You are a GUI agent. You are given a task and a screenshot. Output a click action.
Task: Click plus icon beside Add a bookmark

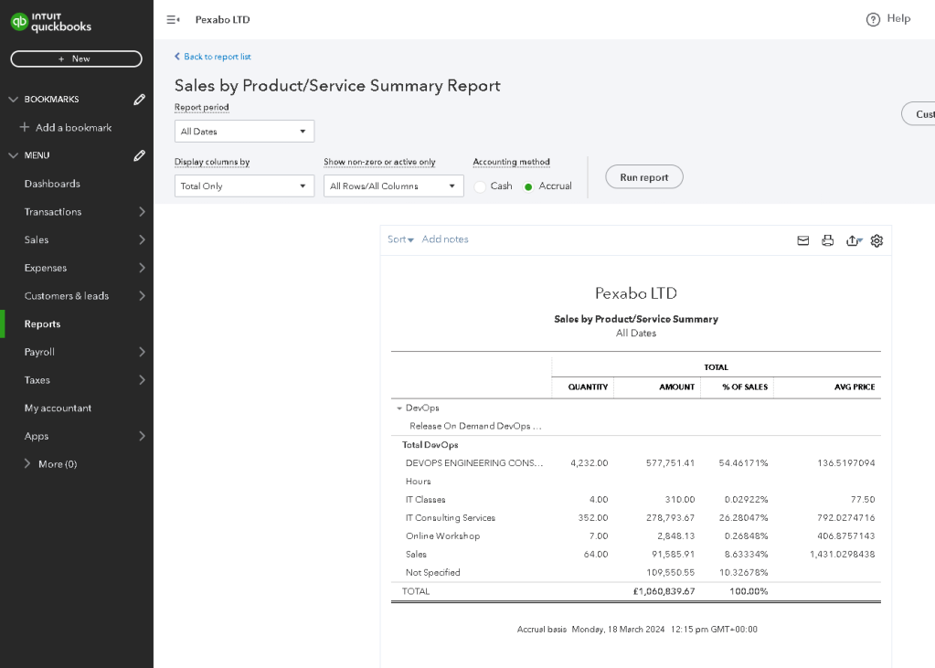tap(25, 127)
